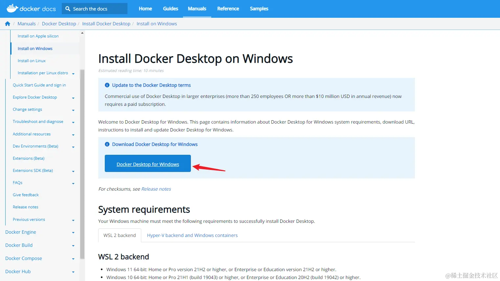500x281 pixels.
Task: Click the Explore Docker Desktop sidebar label
Action: pos(35,97)
